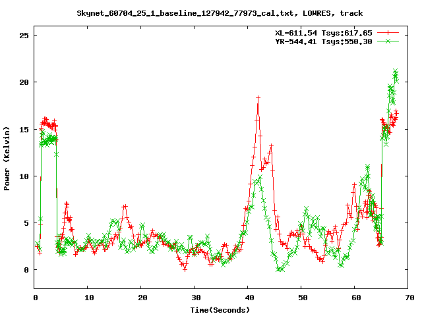Screen dimensions: 422x316
Task: Click the x-axis tick label 20
Action: [x=142, y=298]
